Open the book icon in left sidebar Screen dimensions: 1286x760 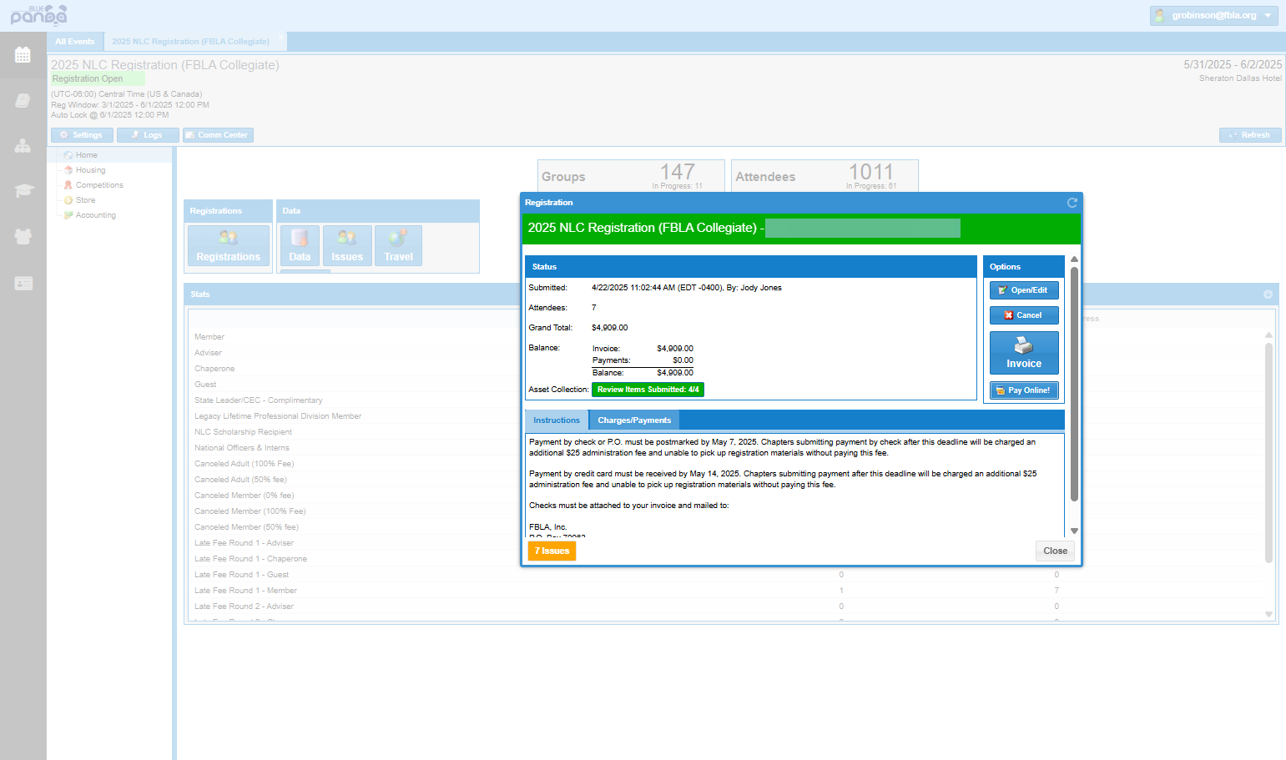(x=23, y=101)
